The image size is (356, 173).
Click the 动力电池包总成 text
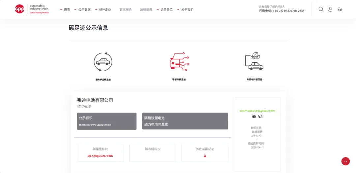pos(156,124)
